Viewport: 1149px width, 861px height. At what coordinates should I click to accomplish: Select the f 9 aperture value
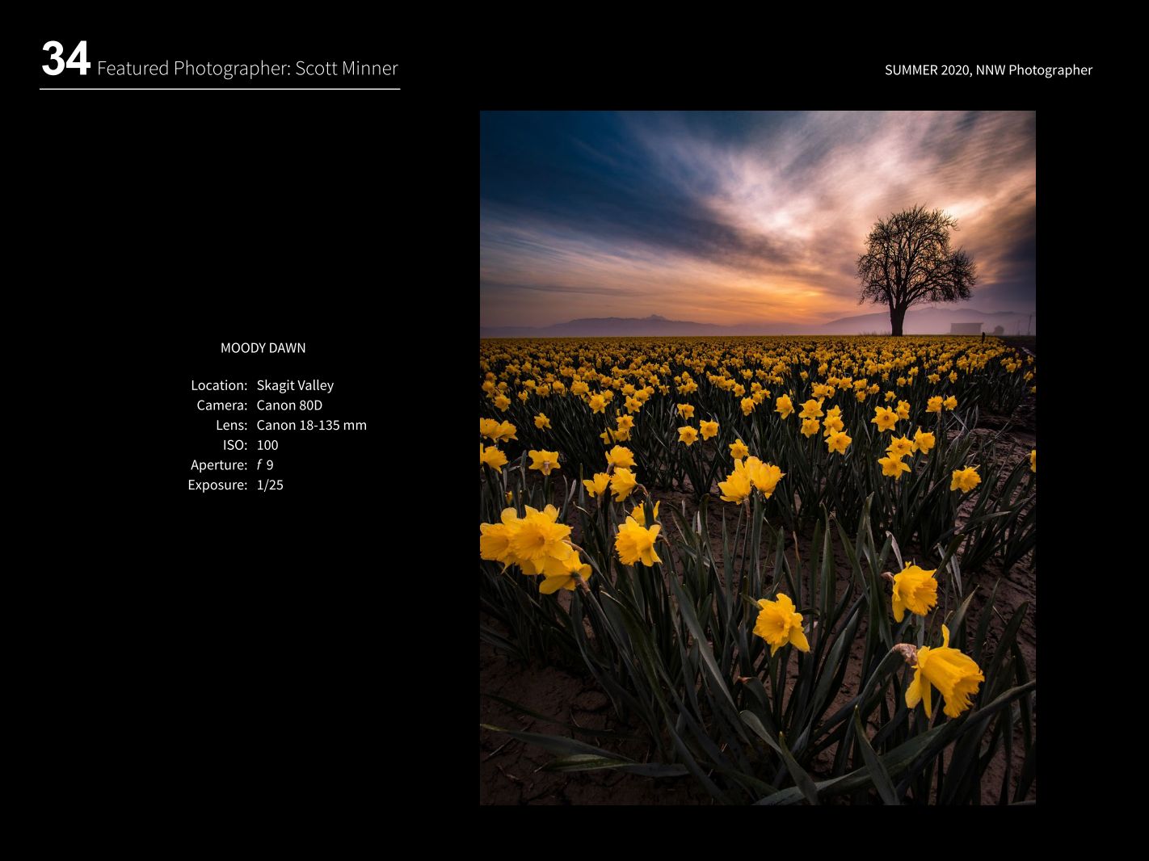coord(265,465)
